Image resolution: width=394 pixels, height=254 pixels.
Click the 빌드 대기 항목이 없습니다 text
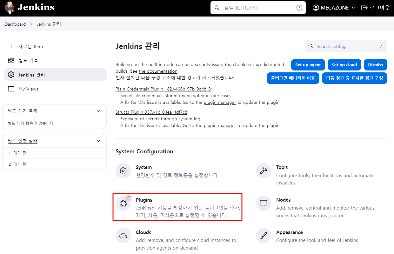click(x=31, y=123)
